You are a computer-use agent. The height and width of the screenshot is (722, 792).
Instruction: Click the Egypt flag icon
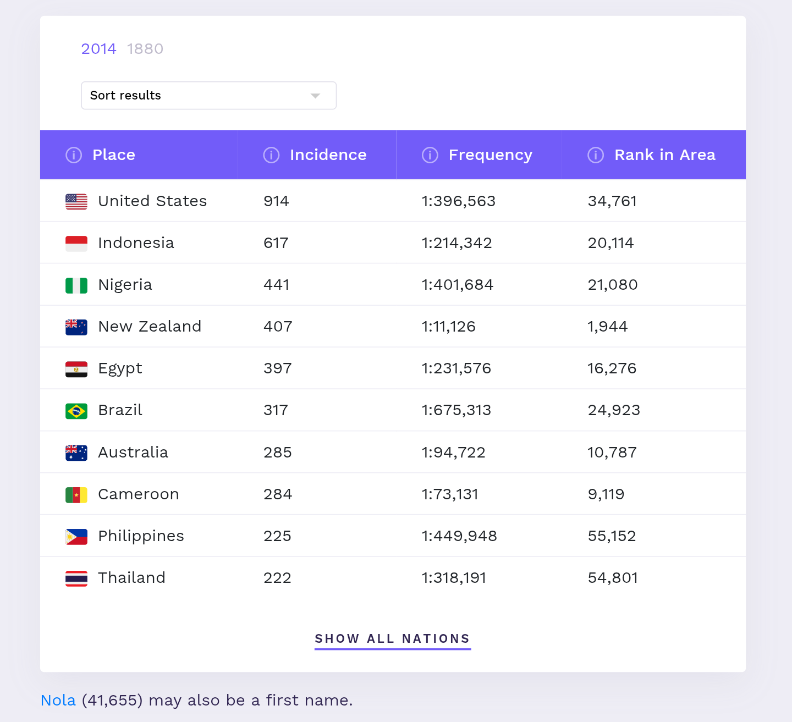(76, 369)
